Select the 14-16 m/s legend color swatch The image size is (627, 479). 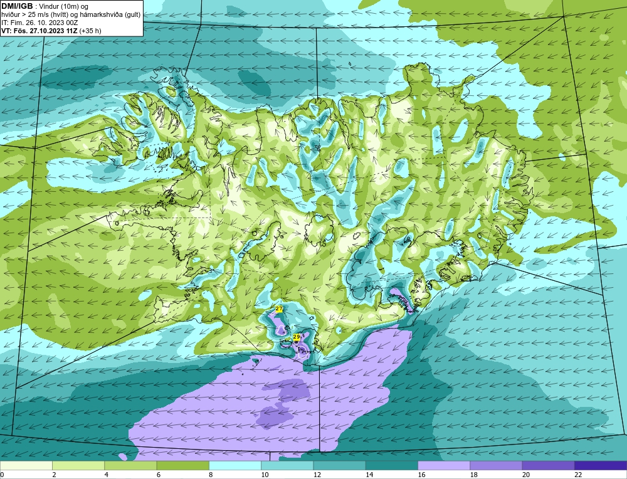coord(392,465)
